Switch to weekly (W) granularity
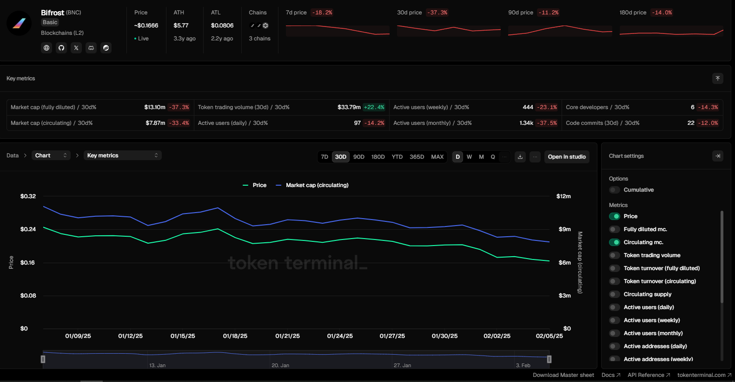 point(470,157)
